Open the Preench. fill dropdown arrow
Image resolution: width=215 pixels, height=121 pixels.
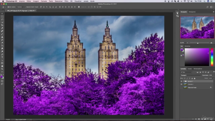click(213, 78)
